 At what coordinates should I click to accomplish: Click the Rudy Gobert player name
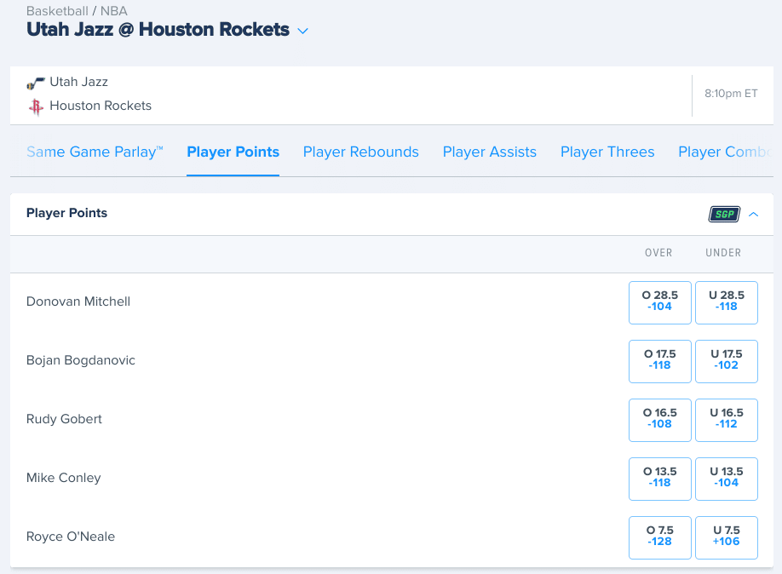click(64, 419)
